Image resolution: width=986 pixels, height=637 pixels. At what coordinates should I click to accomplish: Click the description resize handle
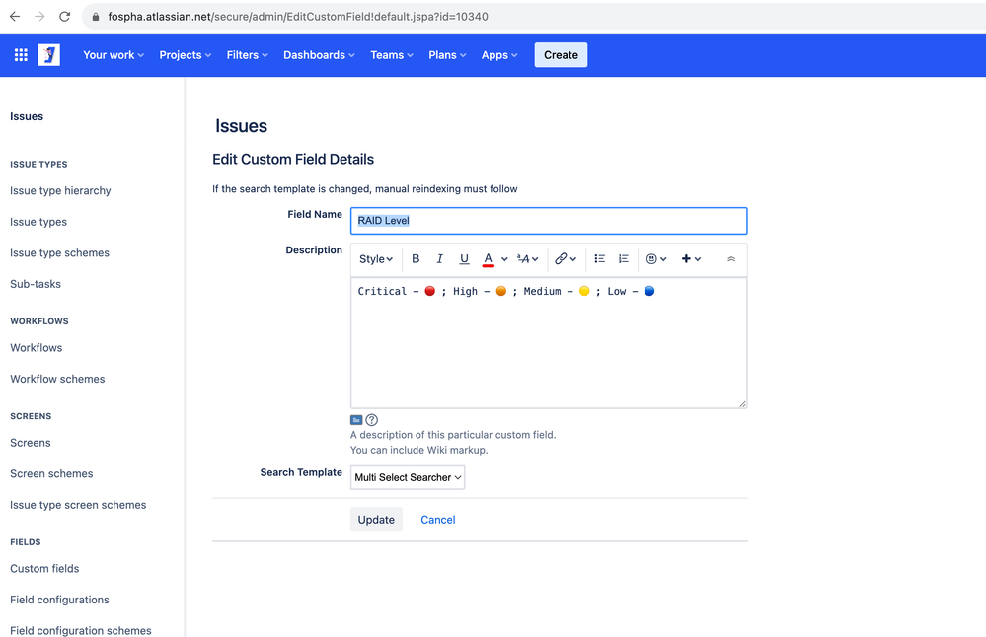tap(742, 404)
